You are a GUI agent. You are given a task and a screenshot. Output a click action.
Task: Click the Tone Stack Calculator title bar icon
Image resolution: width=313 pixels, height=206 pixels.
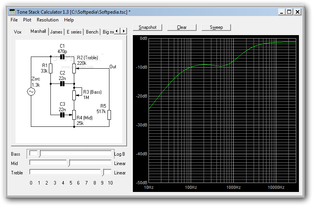[12, 12]
